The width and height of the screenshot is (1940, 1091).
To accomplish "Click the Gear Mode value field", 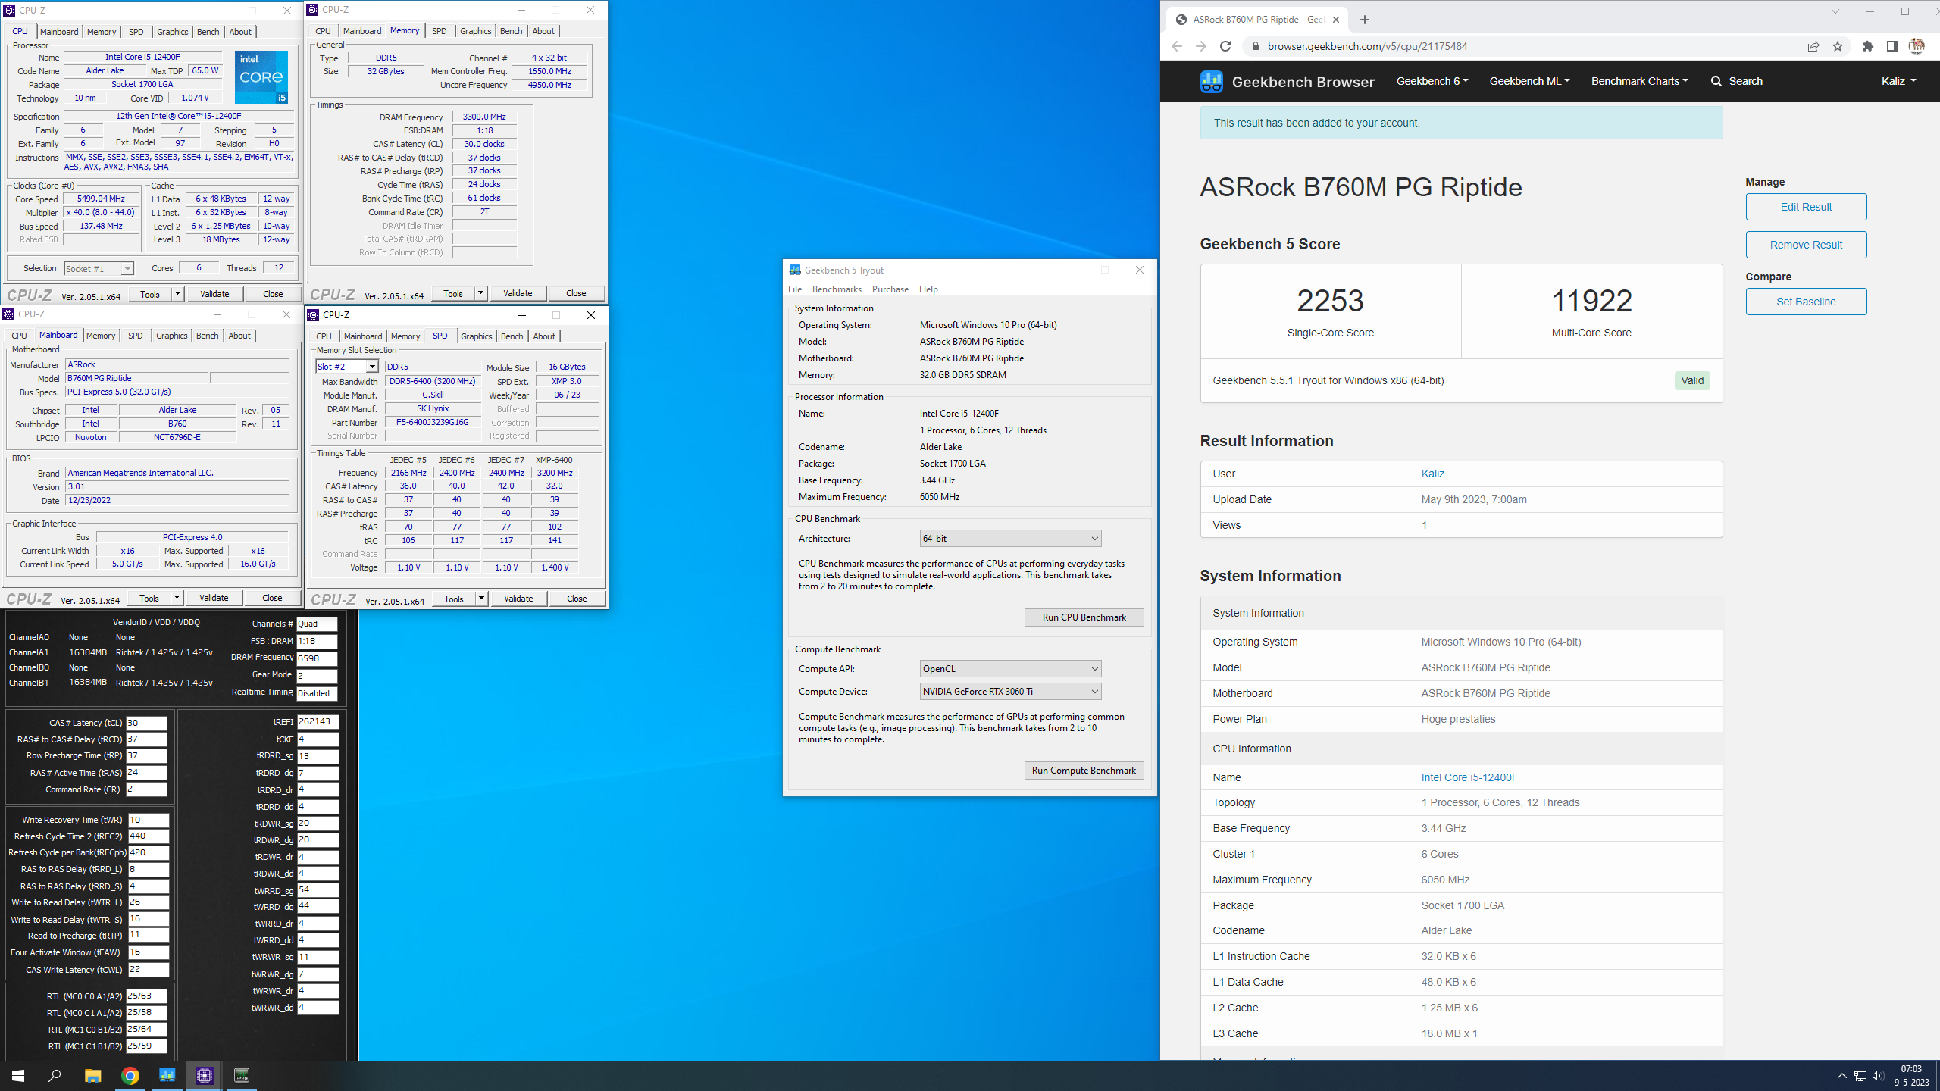I will [317, 676].
